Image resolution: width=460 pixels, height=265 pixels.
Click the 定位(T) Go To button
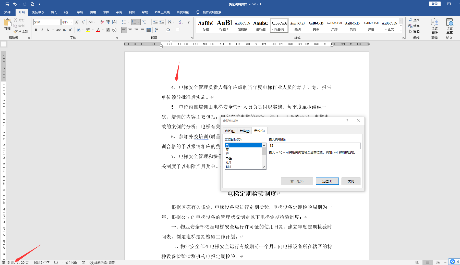(x=327, y=181)
